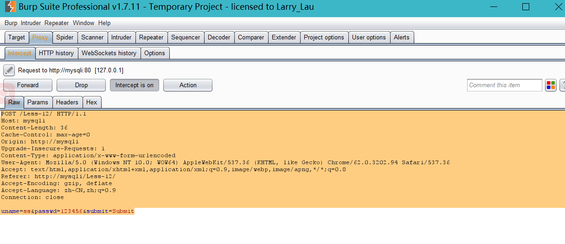
Task: Switch to the Hex view tab
Action: [x=92, y=103]
